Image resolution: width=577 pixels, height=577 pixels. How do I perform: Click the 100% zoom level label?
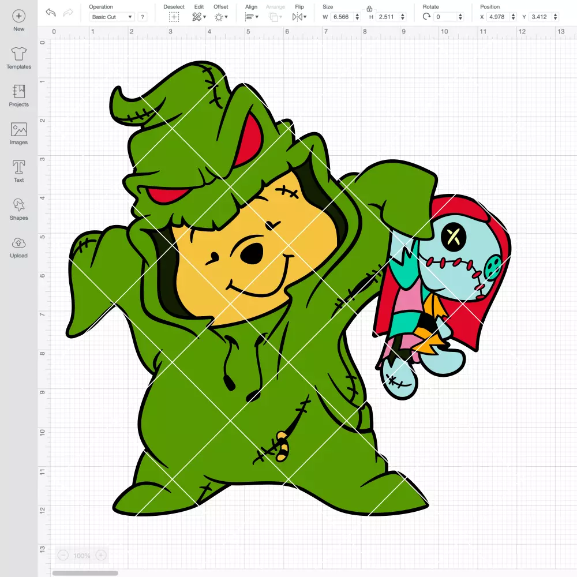point(82,556)
